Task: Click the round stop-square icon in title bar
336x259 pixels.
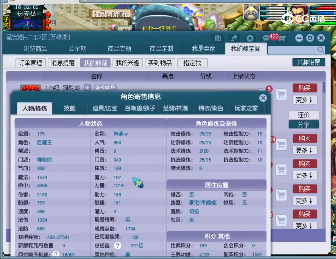Action: coord(250,38)
